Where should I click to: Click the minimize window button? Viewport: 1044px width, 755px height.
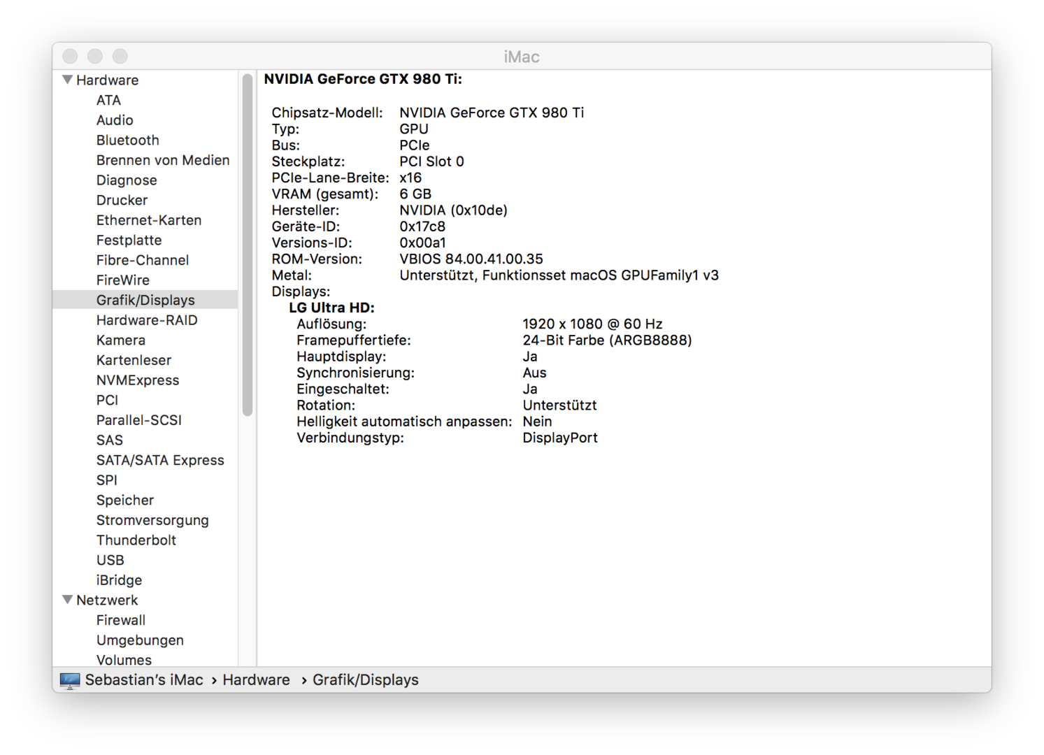pos(95,56)
